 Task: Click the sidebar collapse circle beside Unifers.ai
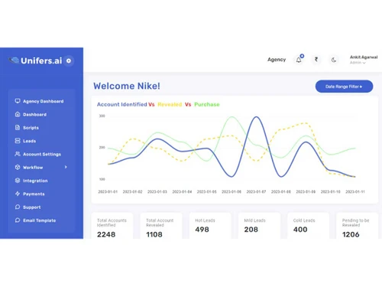[69, 60]
